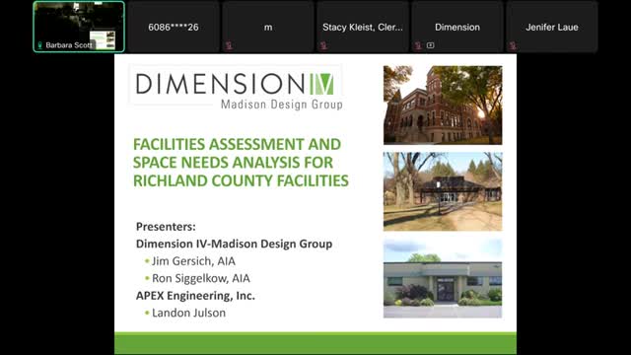Click 'Ron Siggelkow, AIA' bullet
Viewport: 631px width, 355px height.
(200, 278)
